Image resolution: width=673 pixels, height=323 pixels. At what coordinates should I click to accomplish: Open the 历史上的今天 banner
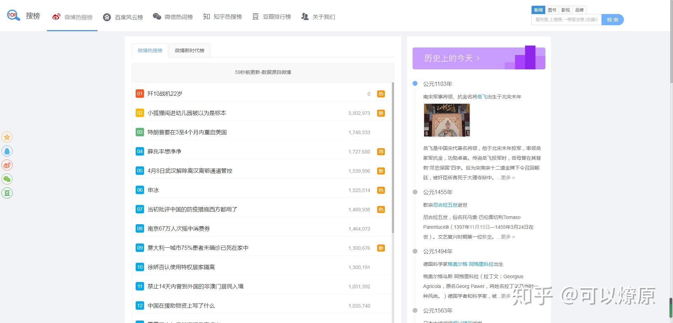(479, 58)
